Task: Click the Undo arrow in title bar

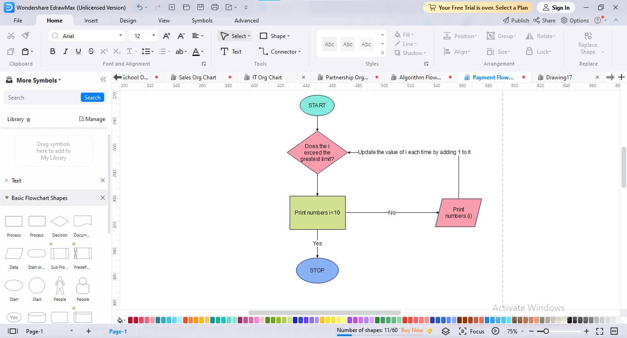Action: coord(140,7)
